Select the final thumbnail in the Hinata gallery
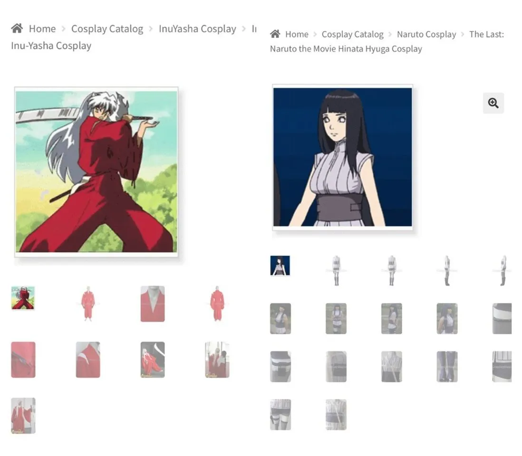Viewport: 522px width, 456px height. point(336,414)
